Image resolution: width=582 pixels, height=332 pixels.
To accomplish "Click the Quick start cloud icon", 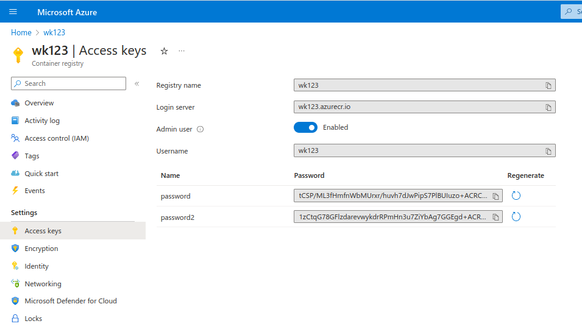I will tap(15, 173).
